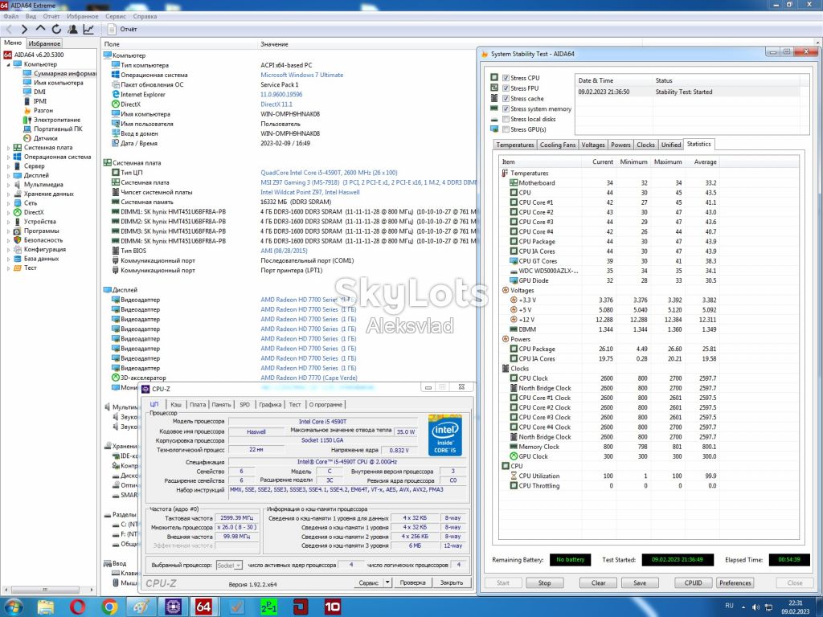
Task: Click the Intel Core i5 logo in CPU-Z
Action: (x=445, y=435)
